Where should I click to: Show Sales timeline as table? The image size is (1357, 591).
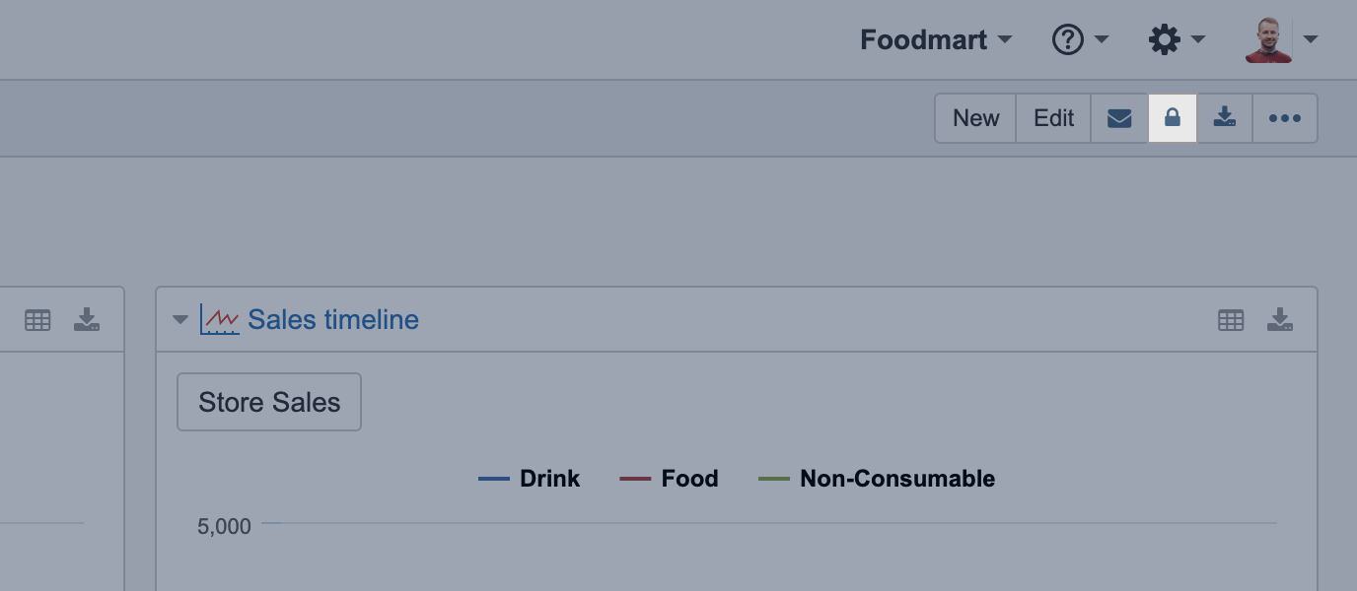(1231, 320)
